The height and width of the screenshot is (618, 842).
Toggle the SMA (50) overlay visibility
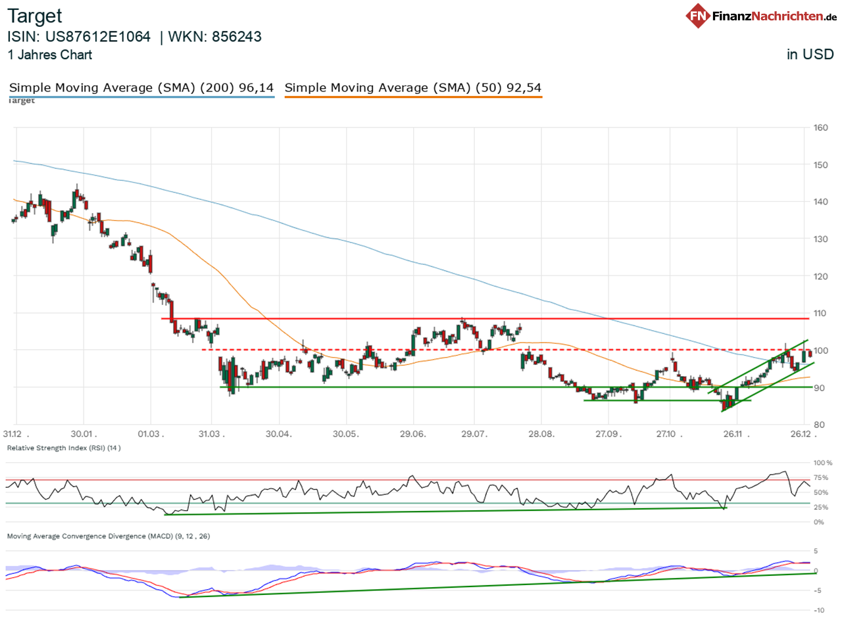point(413,87)
